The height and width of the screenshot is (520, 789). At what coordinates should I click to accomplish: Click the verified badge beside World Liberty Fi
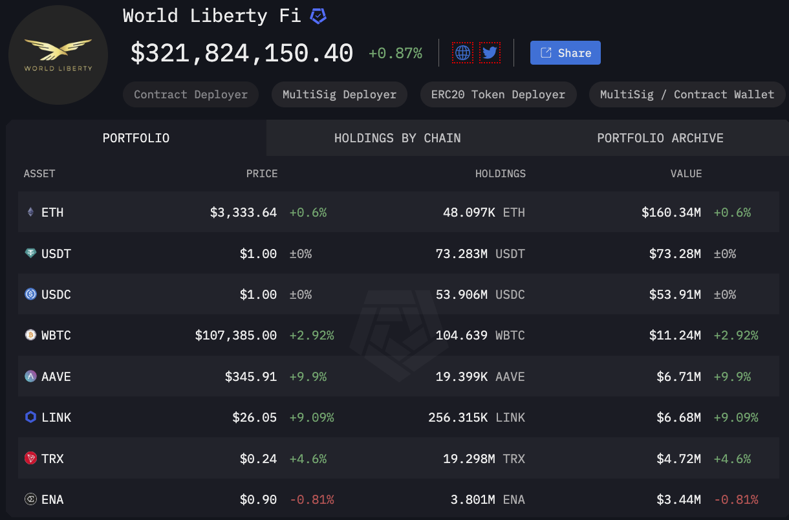[x=318, y=16]
